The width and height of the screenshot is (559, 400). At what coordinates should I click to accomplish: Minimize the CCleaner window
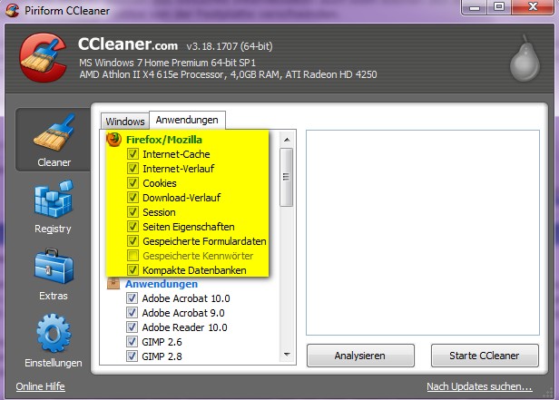pos(475,7)
